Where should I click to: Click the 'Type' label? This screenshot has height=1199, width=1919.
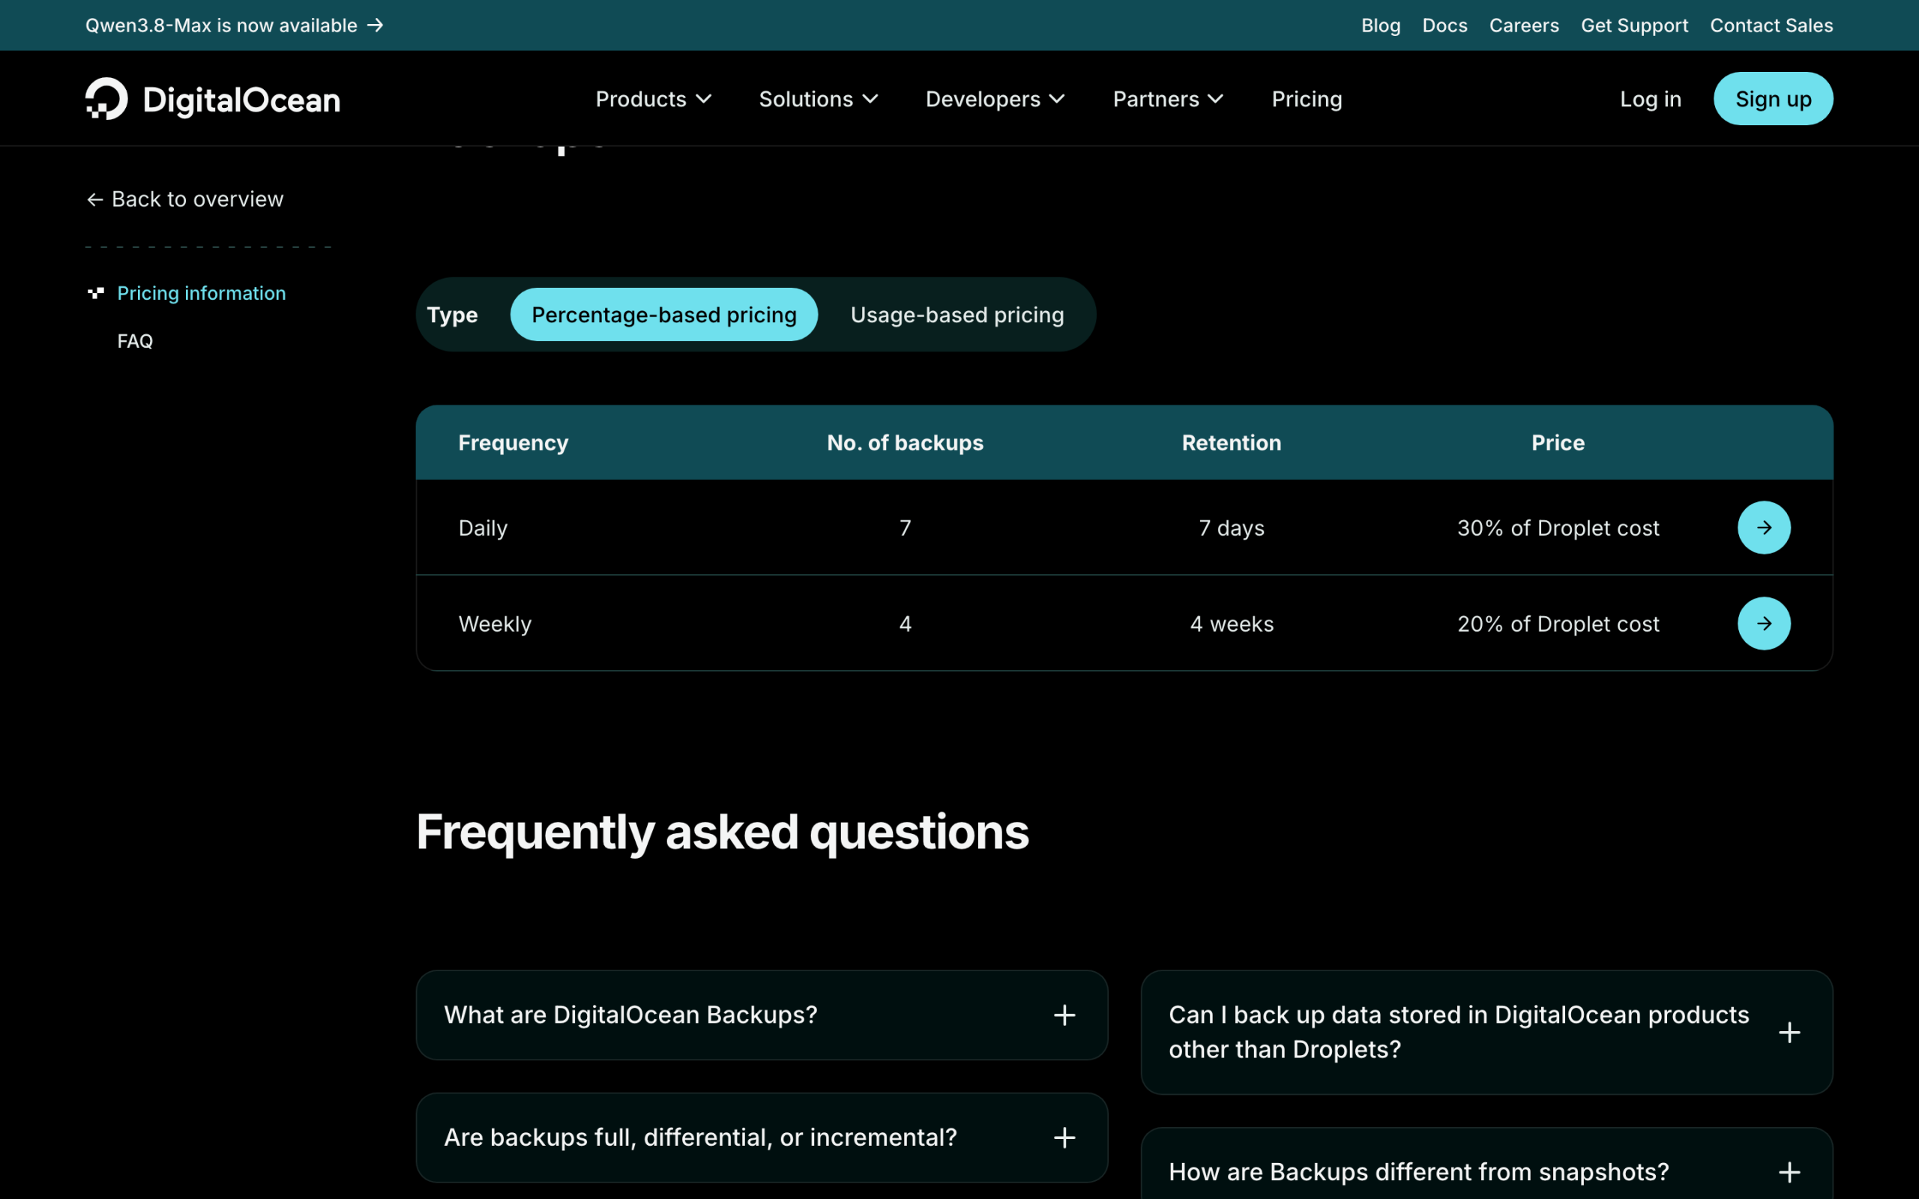(452, 315)
